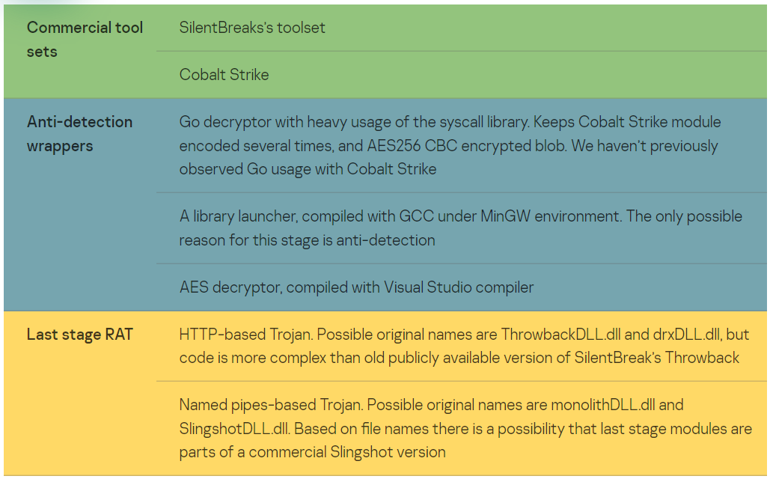Screen dimensions: 770x479
Task: Click the "Commercial tool sets" row header
Action: point(85,40)
